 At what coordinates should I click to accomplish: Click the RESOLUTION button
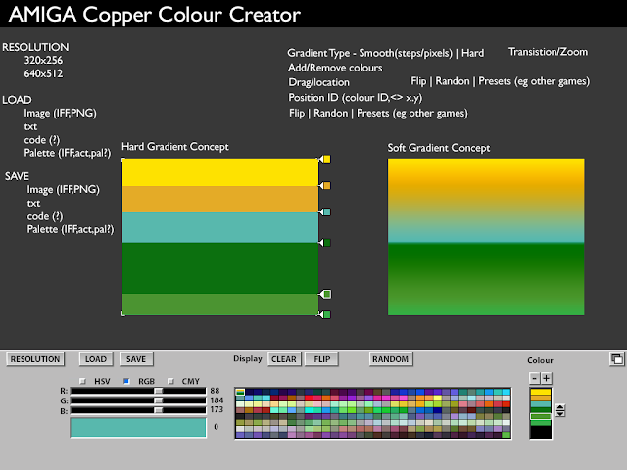[35, 359]
